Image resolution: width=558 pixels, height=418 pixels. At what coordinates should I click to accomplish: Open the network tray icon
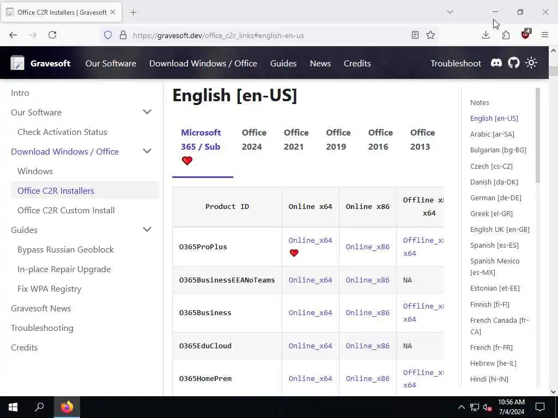[475, 407]
